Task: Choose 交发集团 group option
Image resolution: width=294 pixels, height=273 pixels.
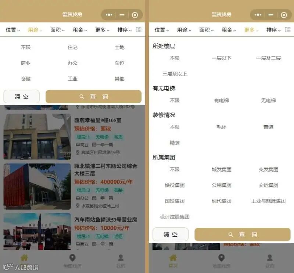Action: (268, 169)
